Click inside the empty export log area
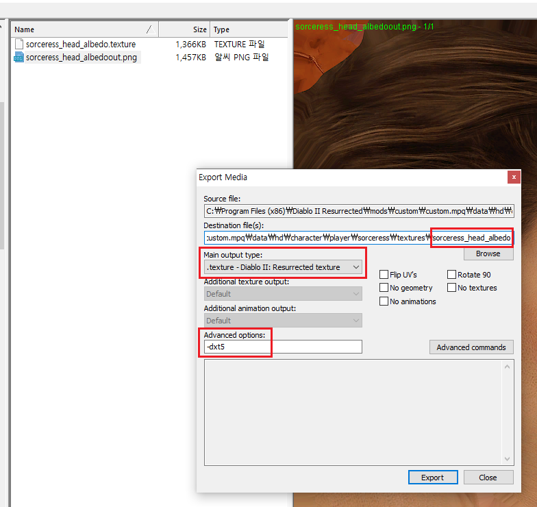This screenshot has height=507, width=537. click(355, 412)
